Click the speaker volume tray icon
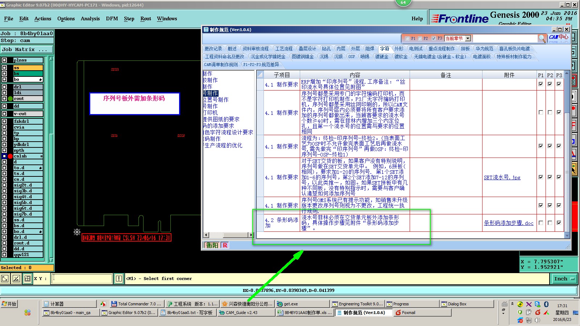580x326 pixels. click(537, 320)
